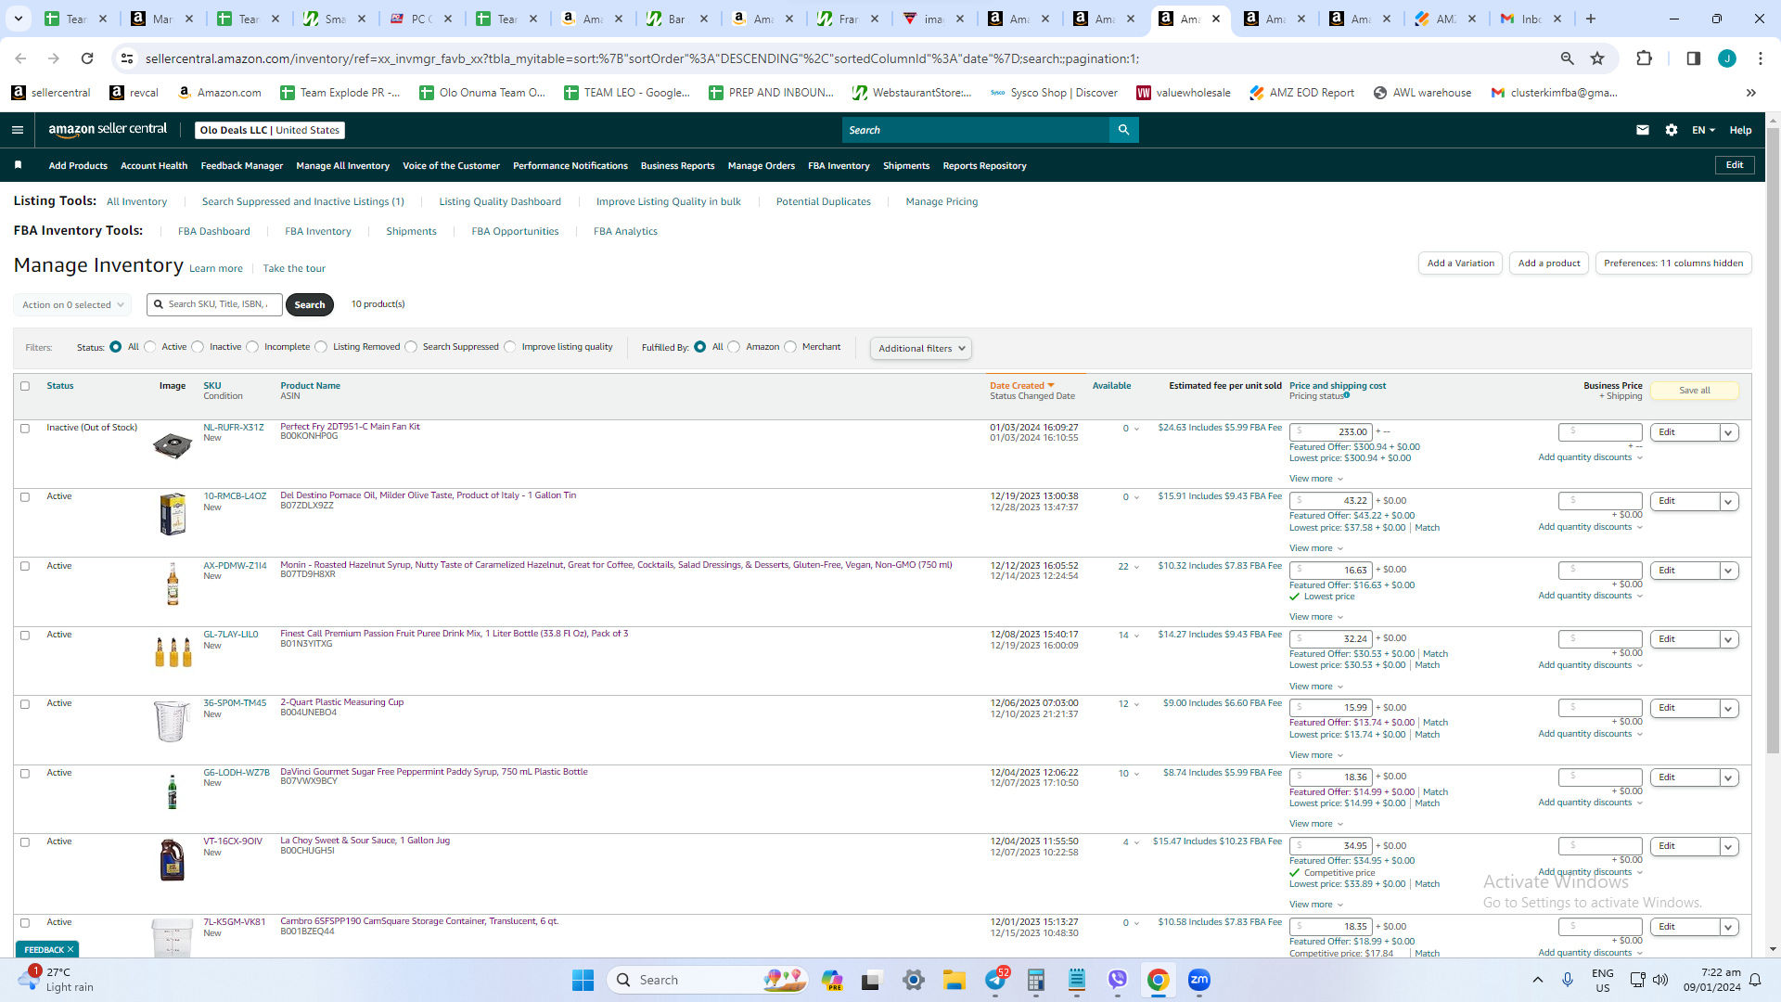
Task: Select the Merchant fulfilled-by filter
Action: pos(790,347)
